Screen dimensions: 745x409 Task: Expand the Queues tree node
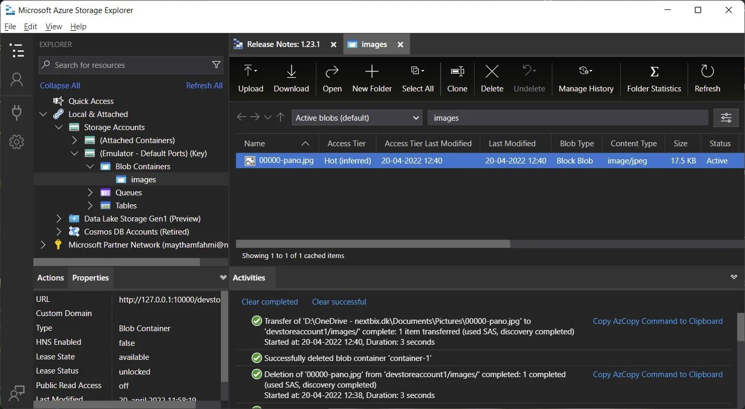[90, 193]
